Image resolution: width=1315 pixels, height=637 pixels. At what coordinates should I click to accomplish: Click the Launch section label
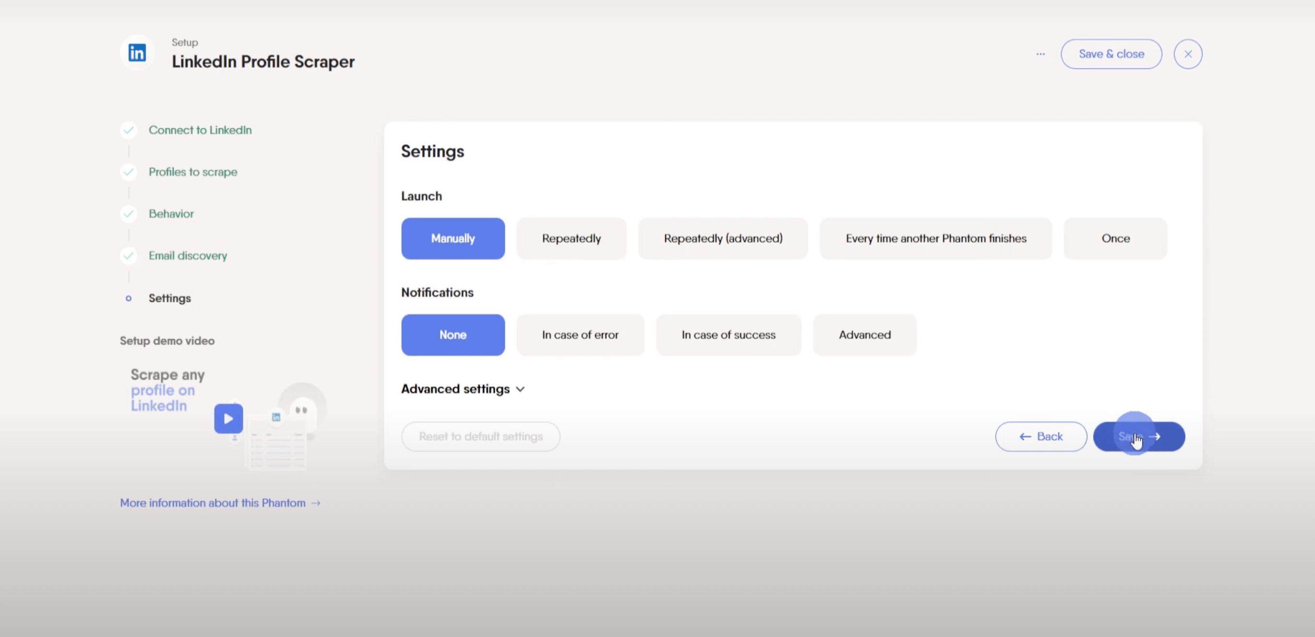(x=421, y=196)
